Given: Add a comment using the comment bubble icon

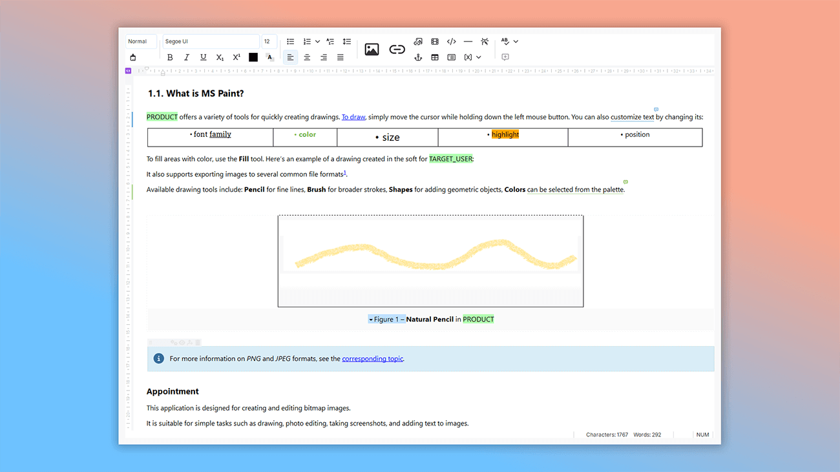Looking at the screenshot, I should click(505, 57).
